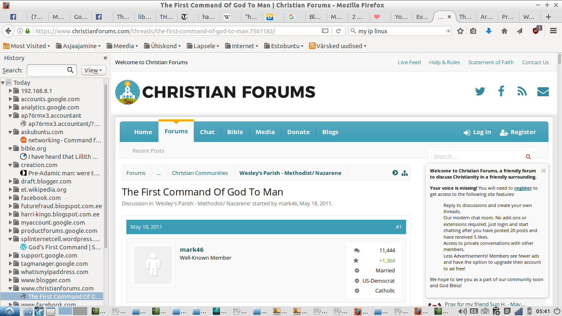The image size is (562, 316).
Task: Open 'Pre-Adamic man' history entry
Action: click(x=61, y=173)
